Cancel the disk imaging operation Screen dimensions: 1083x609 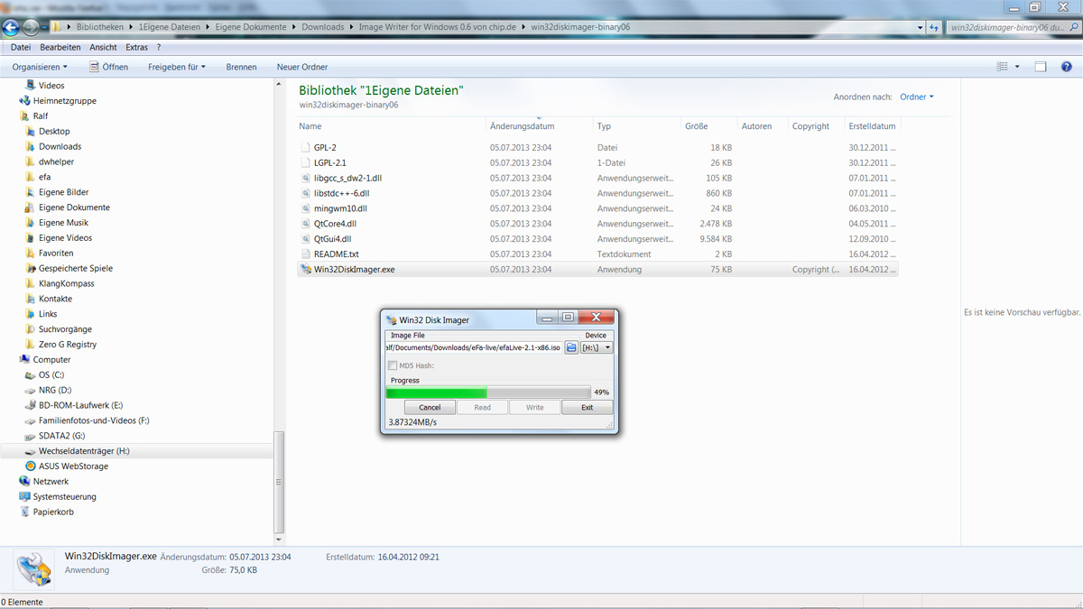[430, 407]
